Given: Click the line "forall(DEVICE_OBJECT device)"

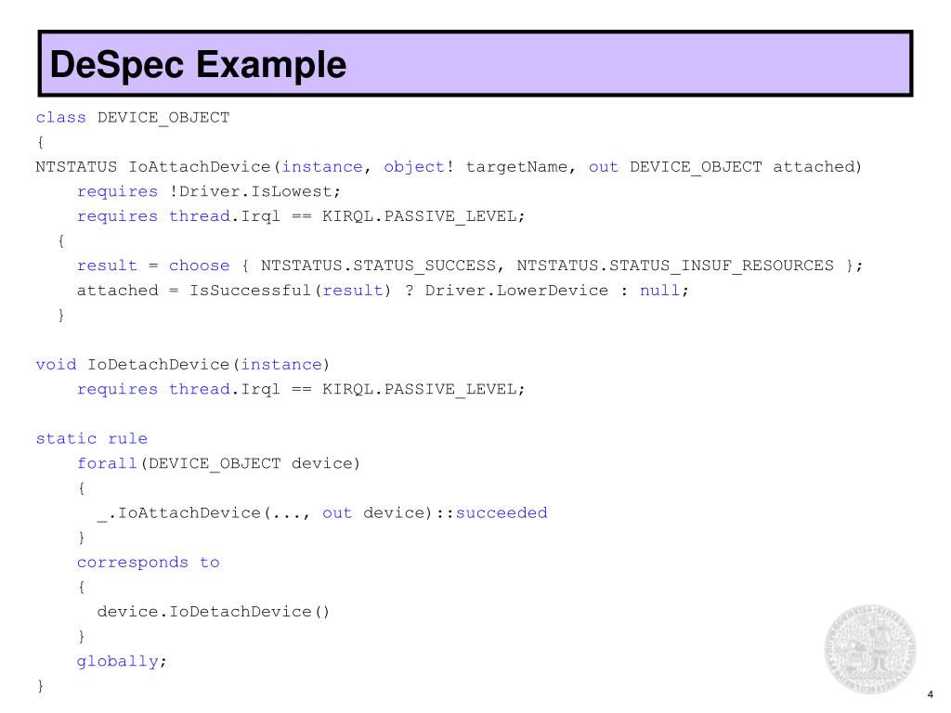Looking at the screenshot, I should pos(219,463).
